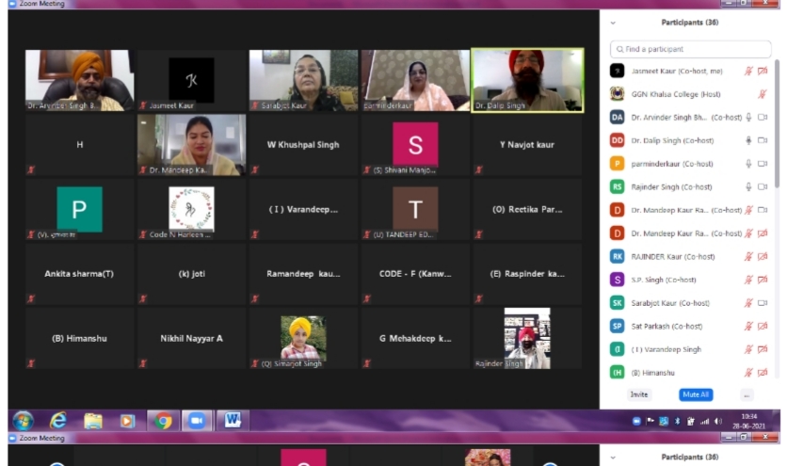Click the volume icon in system tray
The image size is (787, 466).
(718, 421)
